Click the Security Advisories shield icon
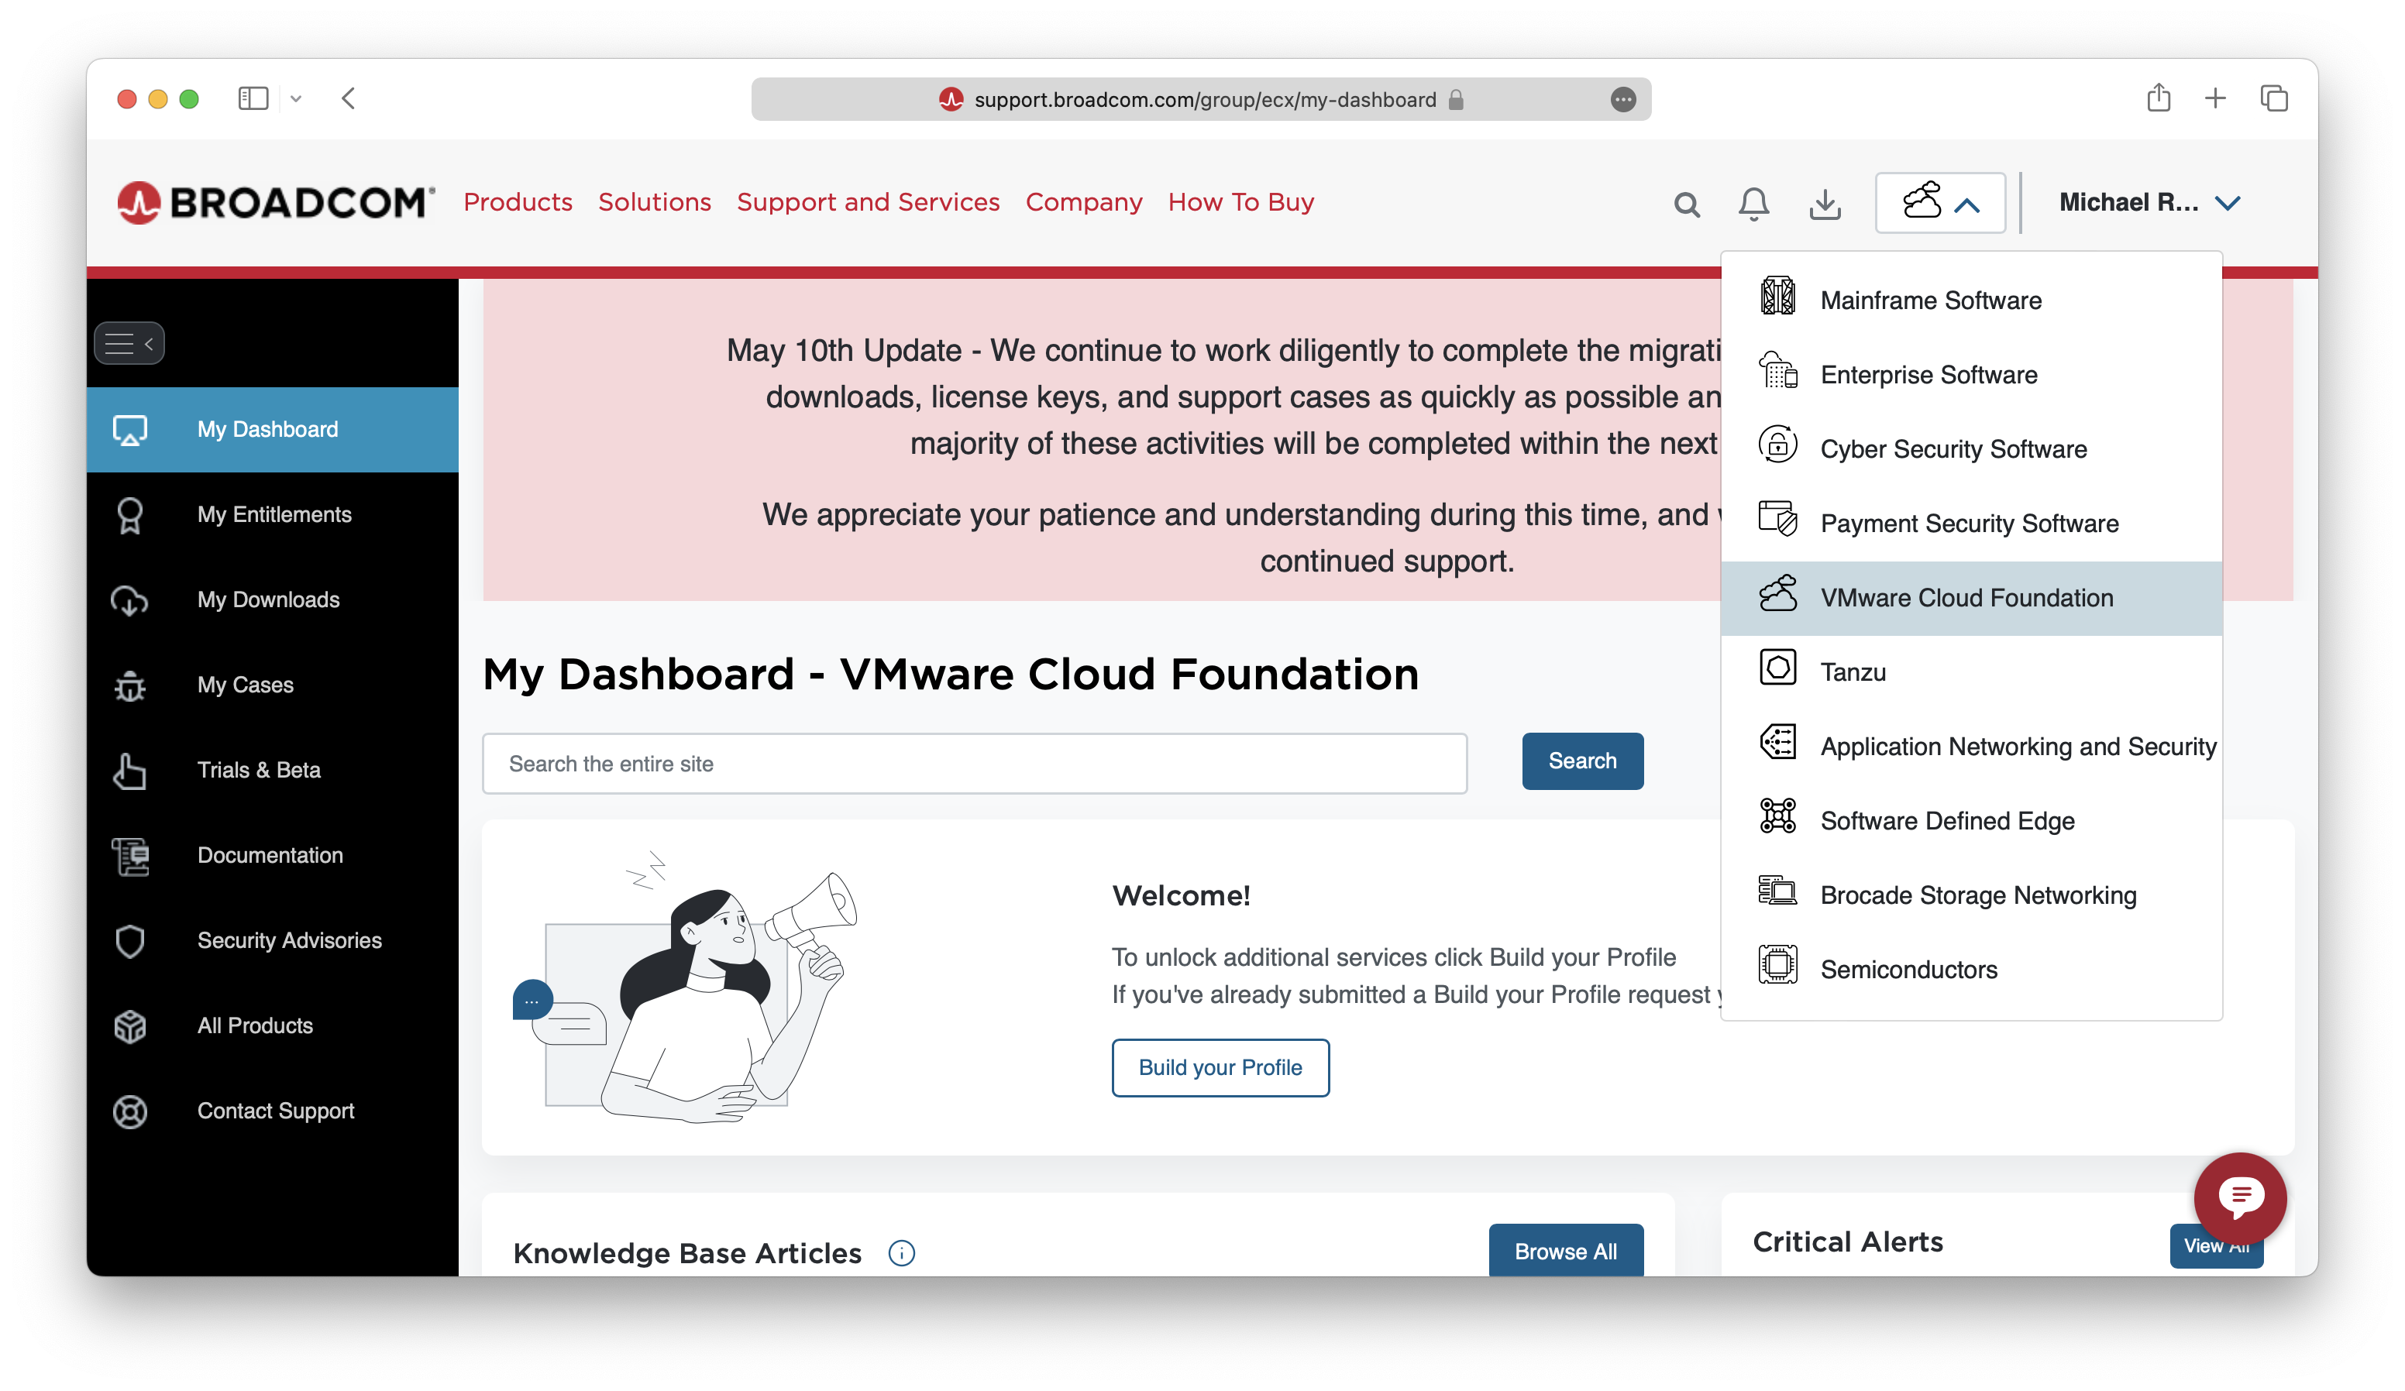The width and height of the screenshot is (2405, 1391). pos(130,941)
